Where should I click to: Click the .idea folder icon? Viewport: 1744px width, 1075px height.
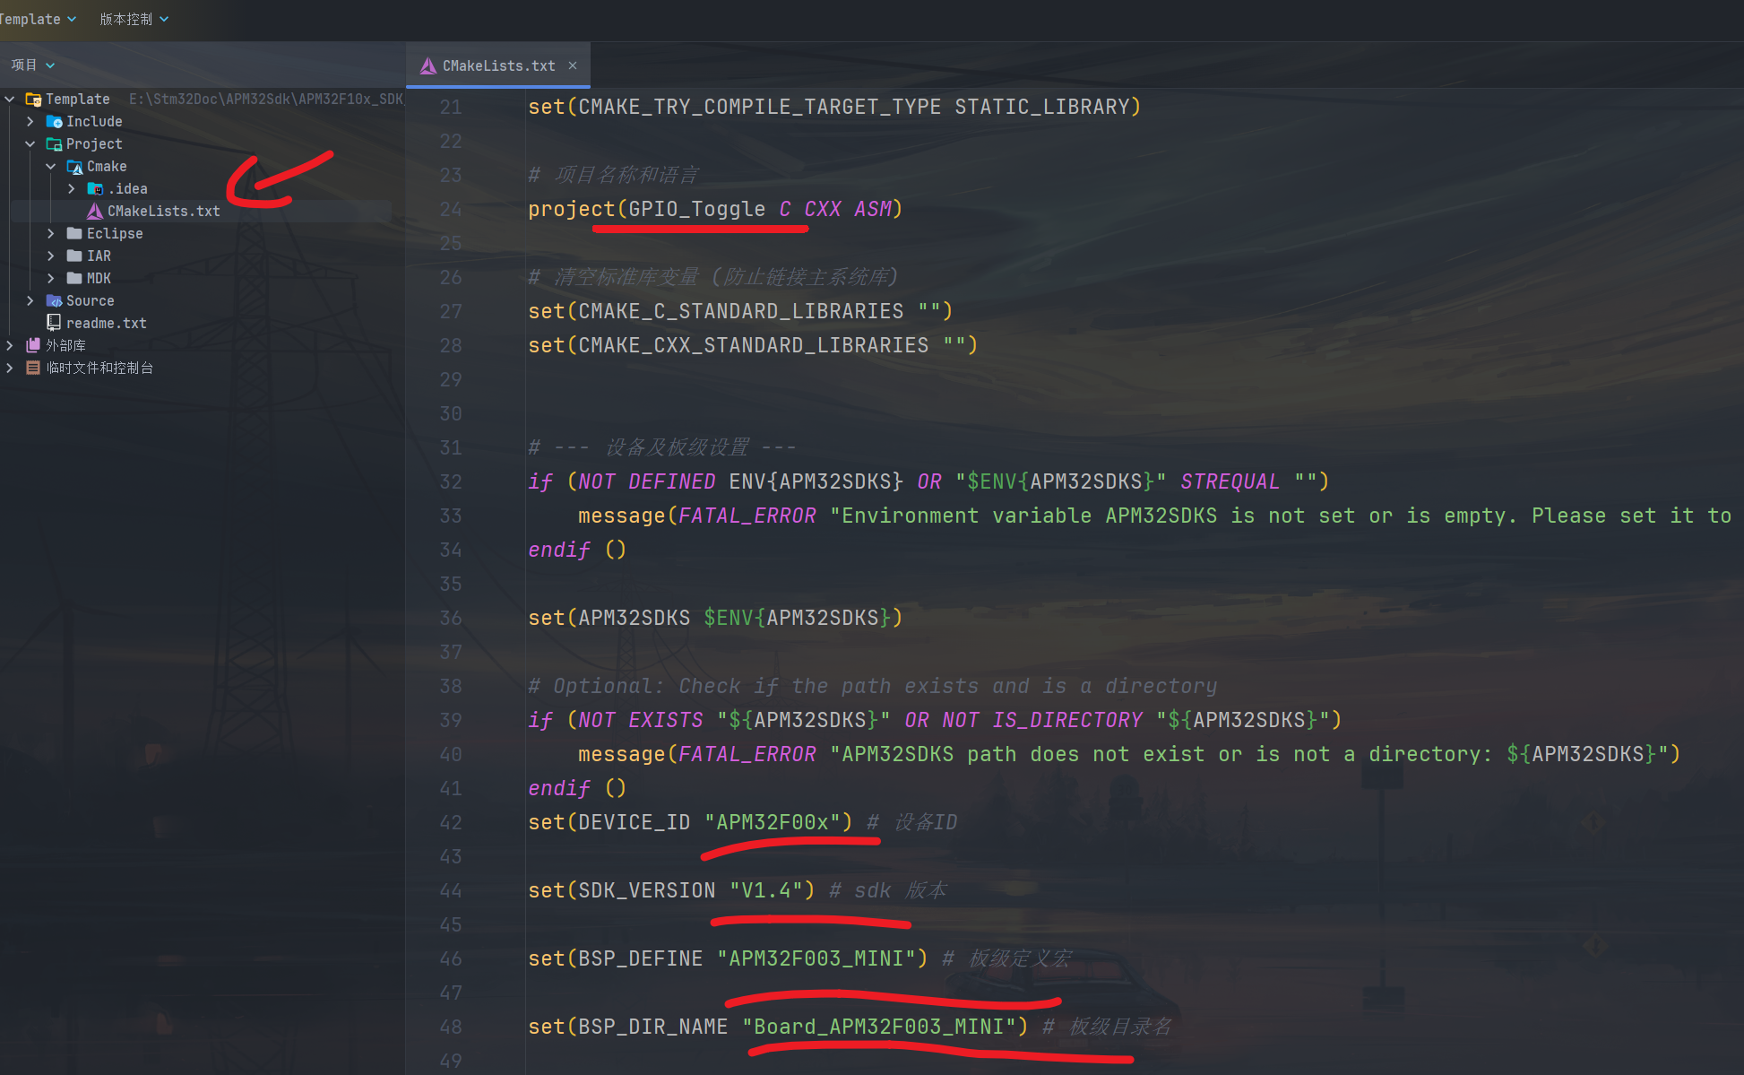[x=95, y=189]
